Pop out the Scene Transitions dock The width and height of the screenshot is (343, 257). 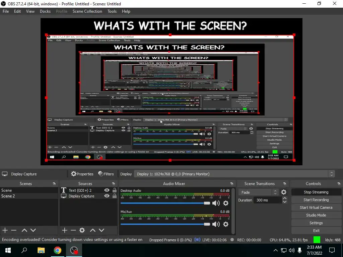tap(285, 184)
